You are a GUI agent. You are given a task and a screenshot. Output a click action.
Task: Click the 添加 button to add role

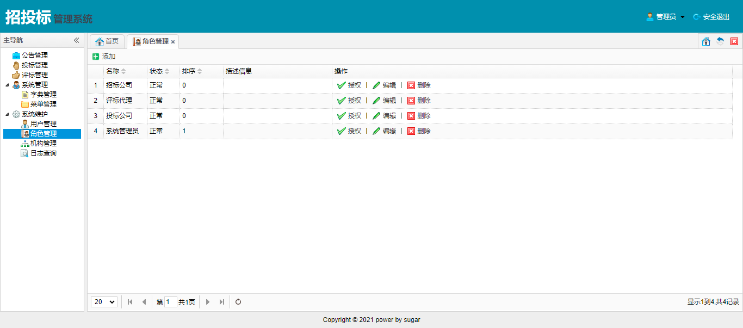click(104, 57)
